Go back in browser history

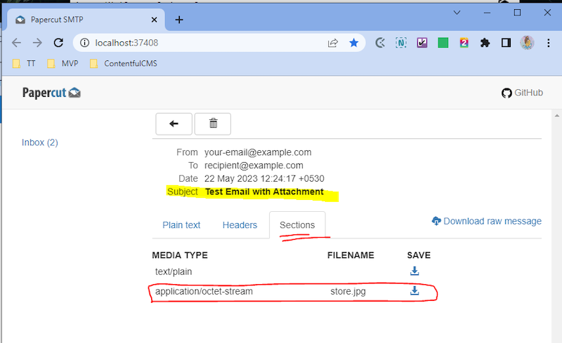(x=16, y=43)
